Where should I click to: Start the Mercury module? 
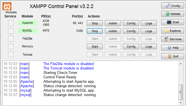click(95, 46)
